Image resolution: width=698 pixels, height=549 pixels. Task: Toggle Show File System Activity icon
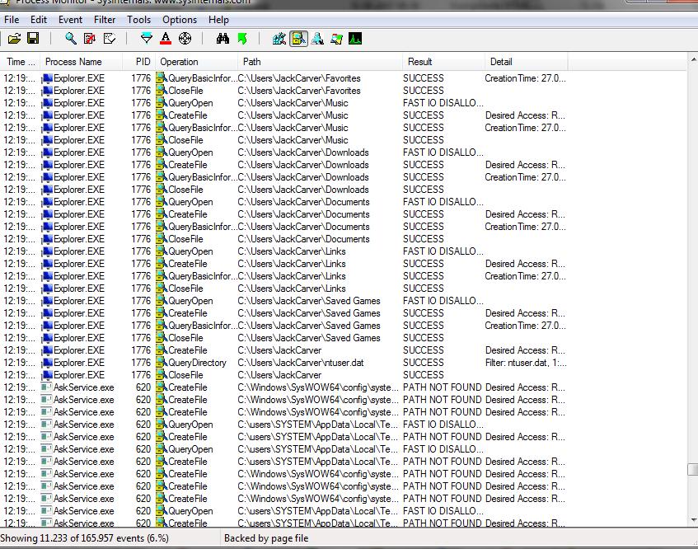pyautogui.click(x=298, y=39)
